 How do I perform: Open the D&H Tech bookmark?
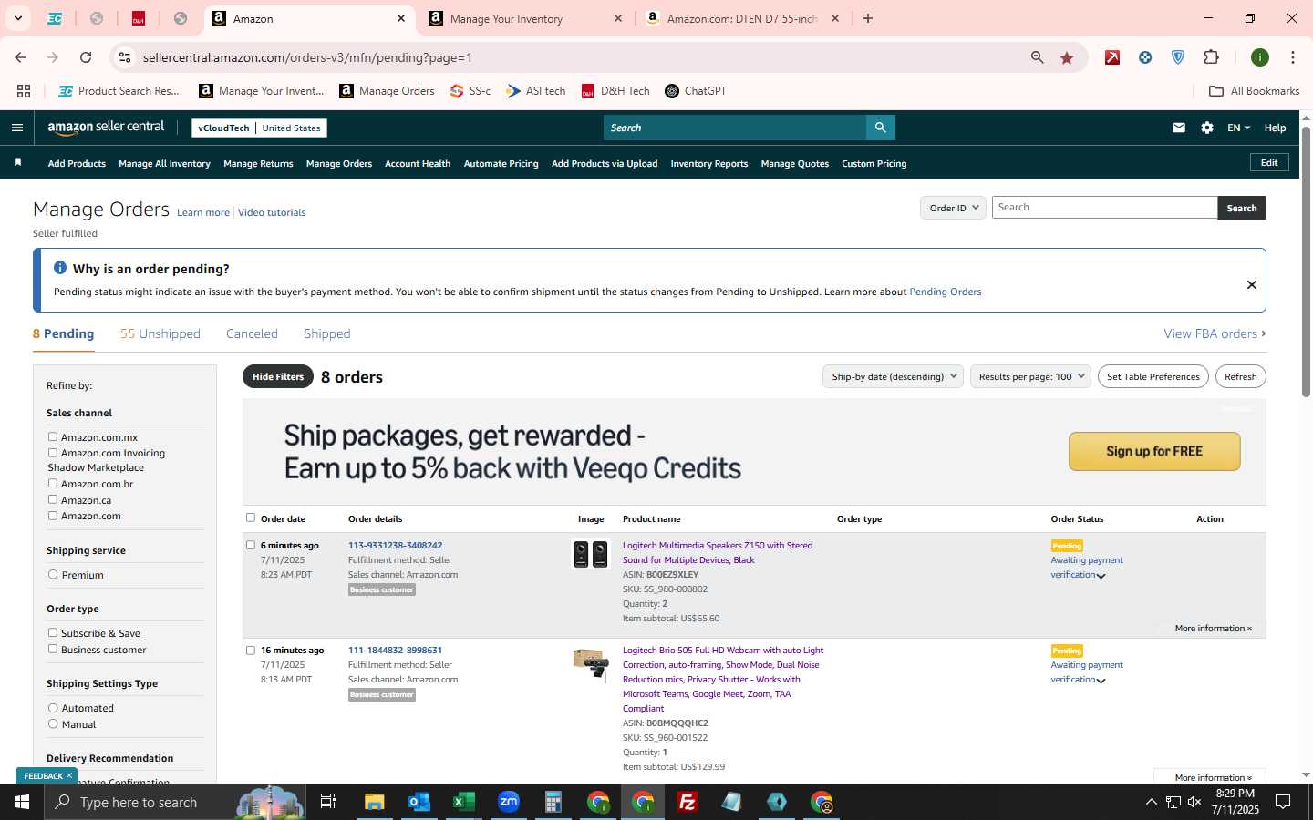[615, 91]
